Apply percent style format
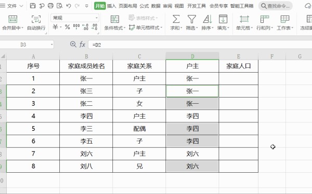The height and width of the screenshot is (194, 312). pos(68,27)
